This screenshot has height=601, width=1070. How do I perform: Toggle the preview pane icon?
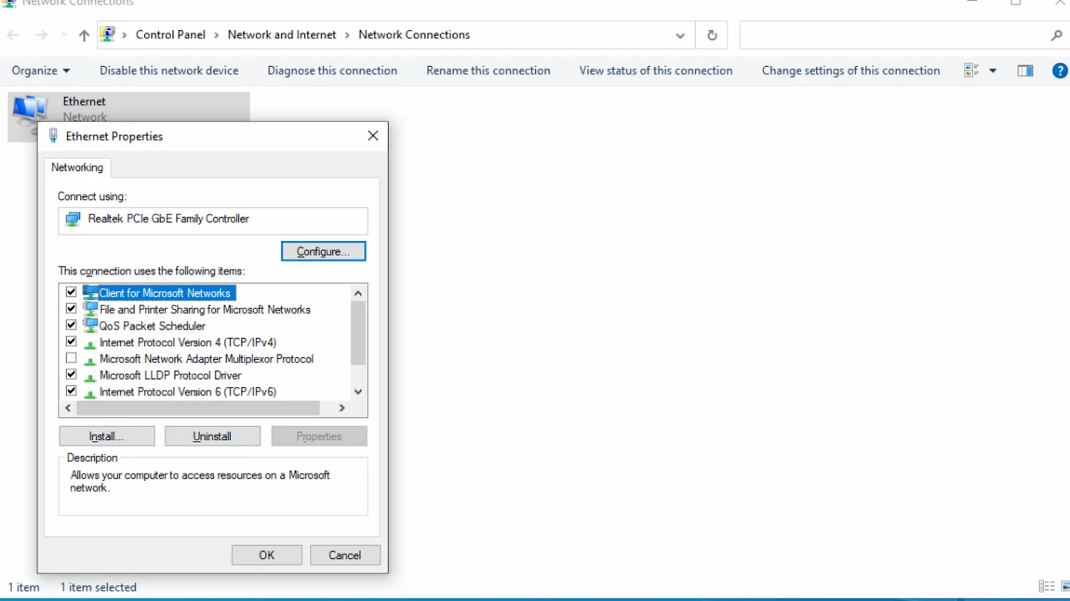click(x=1025, y=71)
